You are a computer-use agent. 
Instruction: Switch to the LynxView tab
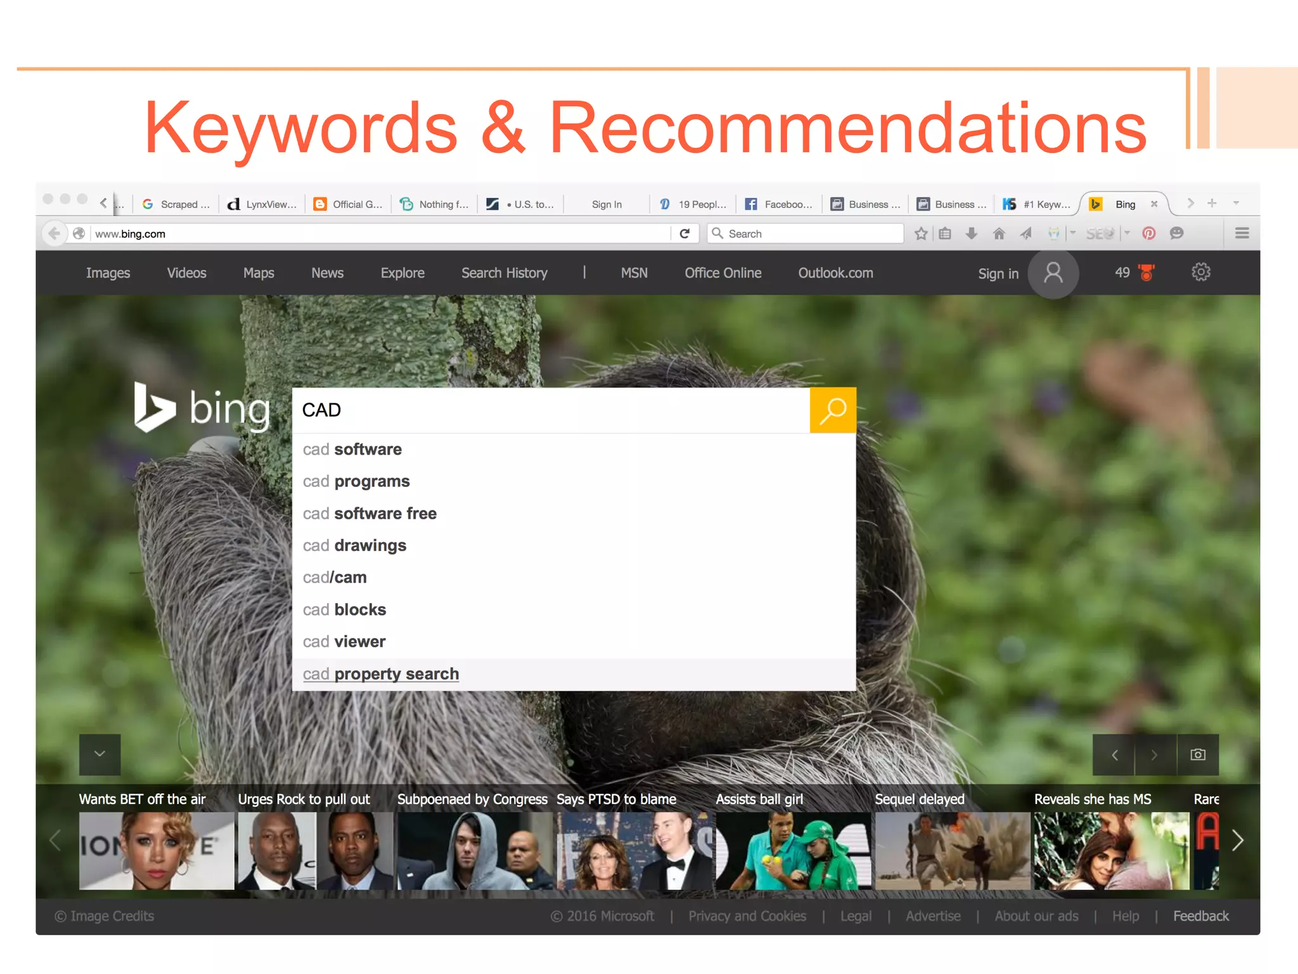tap(262, 204)
